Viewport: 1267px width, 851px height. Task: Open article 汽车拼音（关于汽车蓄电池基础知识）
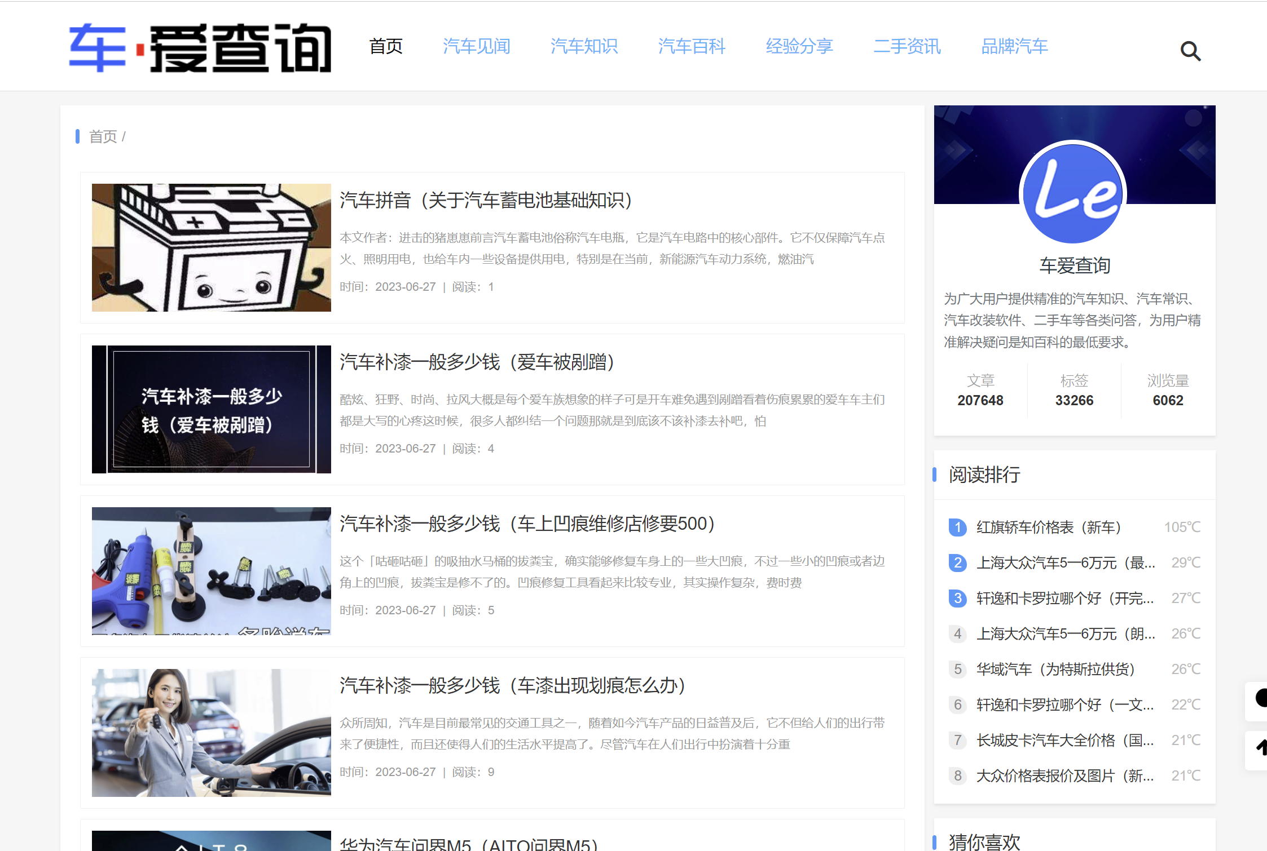(486, 200)
